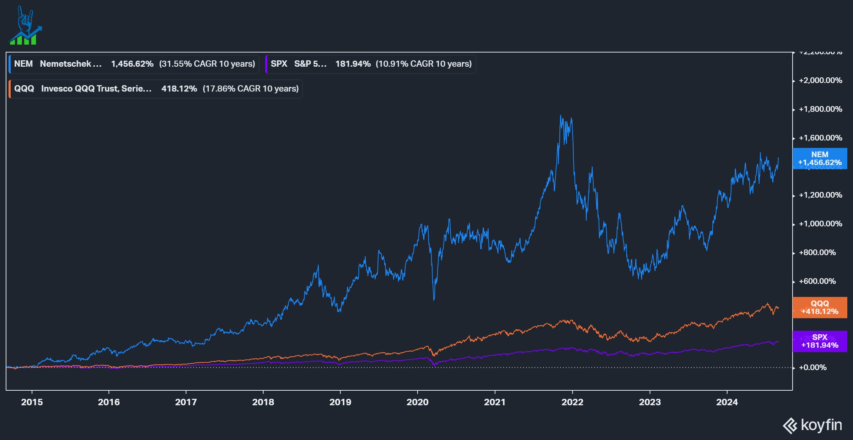Click the +800.00% y-axis label
The image size is (853, 440).
817,253
